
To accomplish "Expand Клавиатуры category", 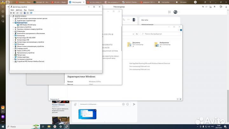I will pyautogui.click(x=13, y=31).
